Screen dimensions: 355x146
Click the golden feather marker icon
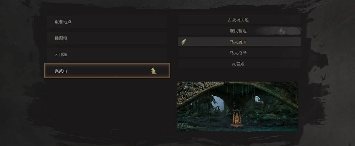[184, 42]
